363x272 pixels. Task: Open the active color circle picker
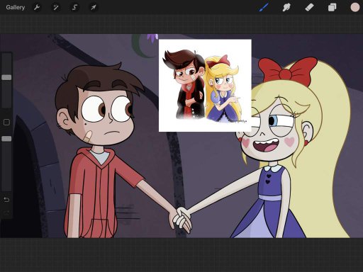354,7
